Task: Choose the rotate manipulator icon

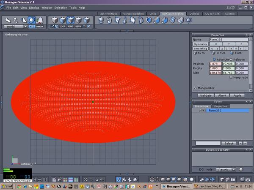Action: [16, 21]
